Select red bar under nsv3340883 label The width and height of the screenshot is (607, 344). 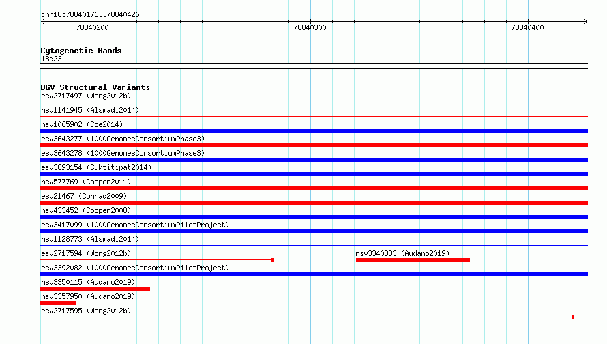(413, 260)
